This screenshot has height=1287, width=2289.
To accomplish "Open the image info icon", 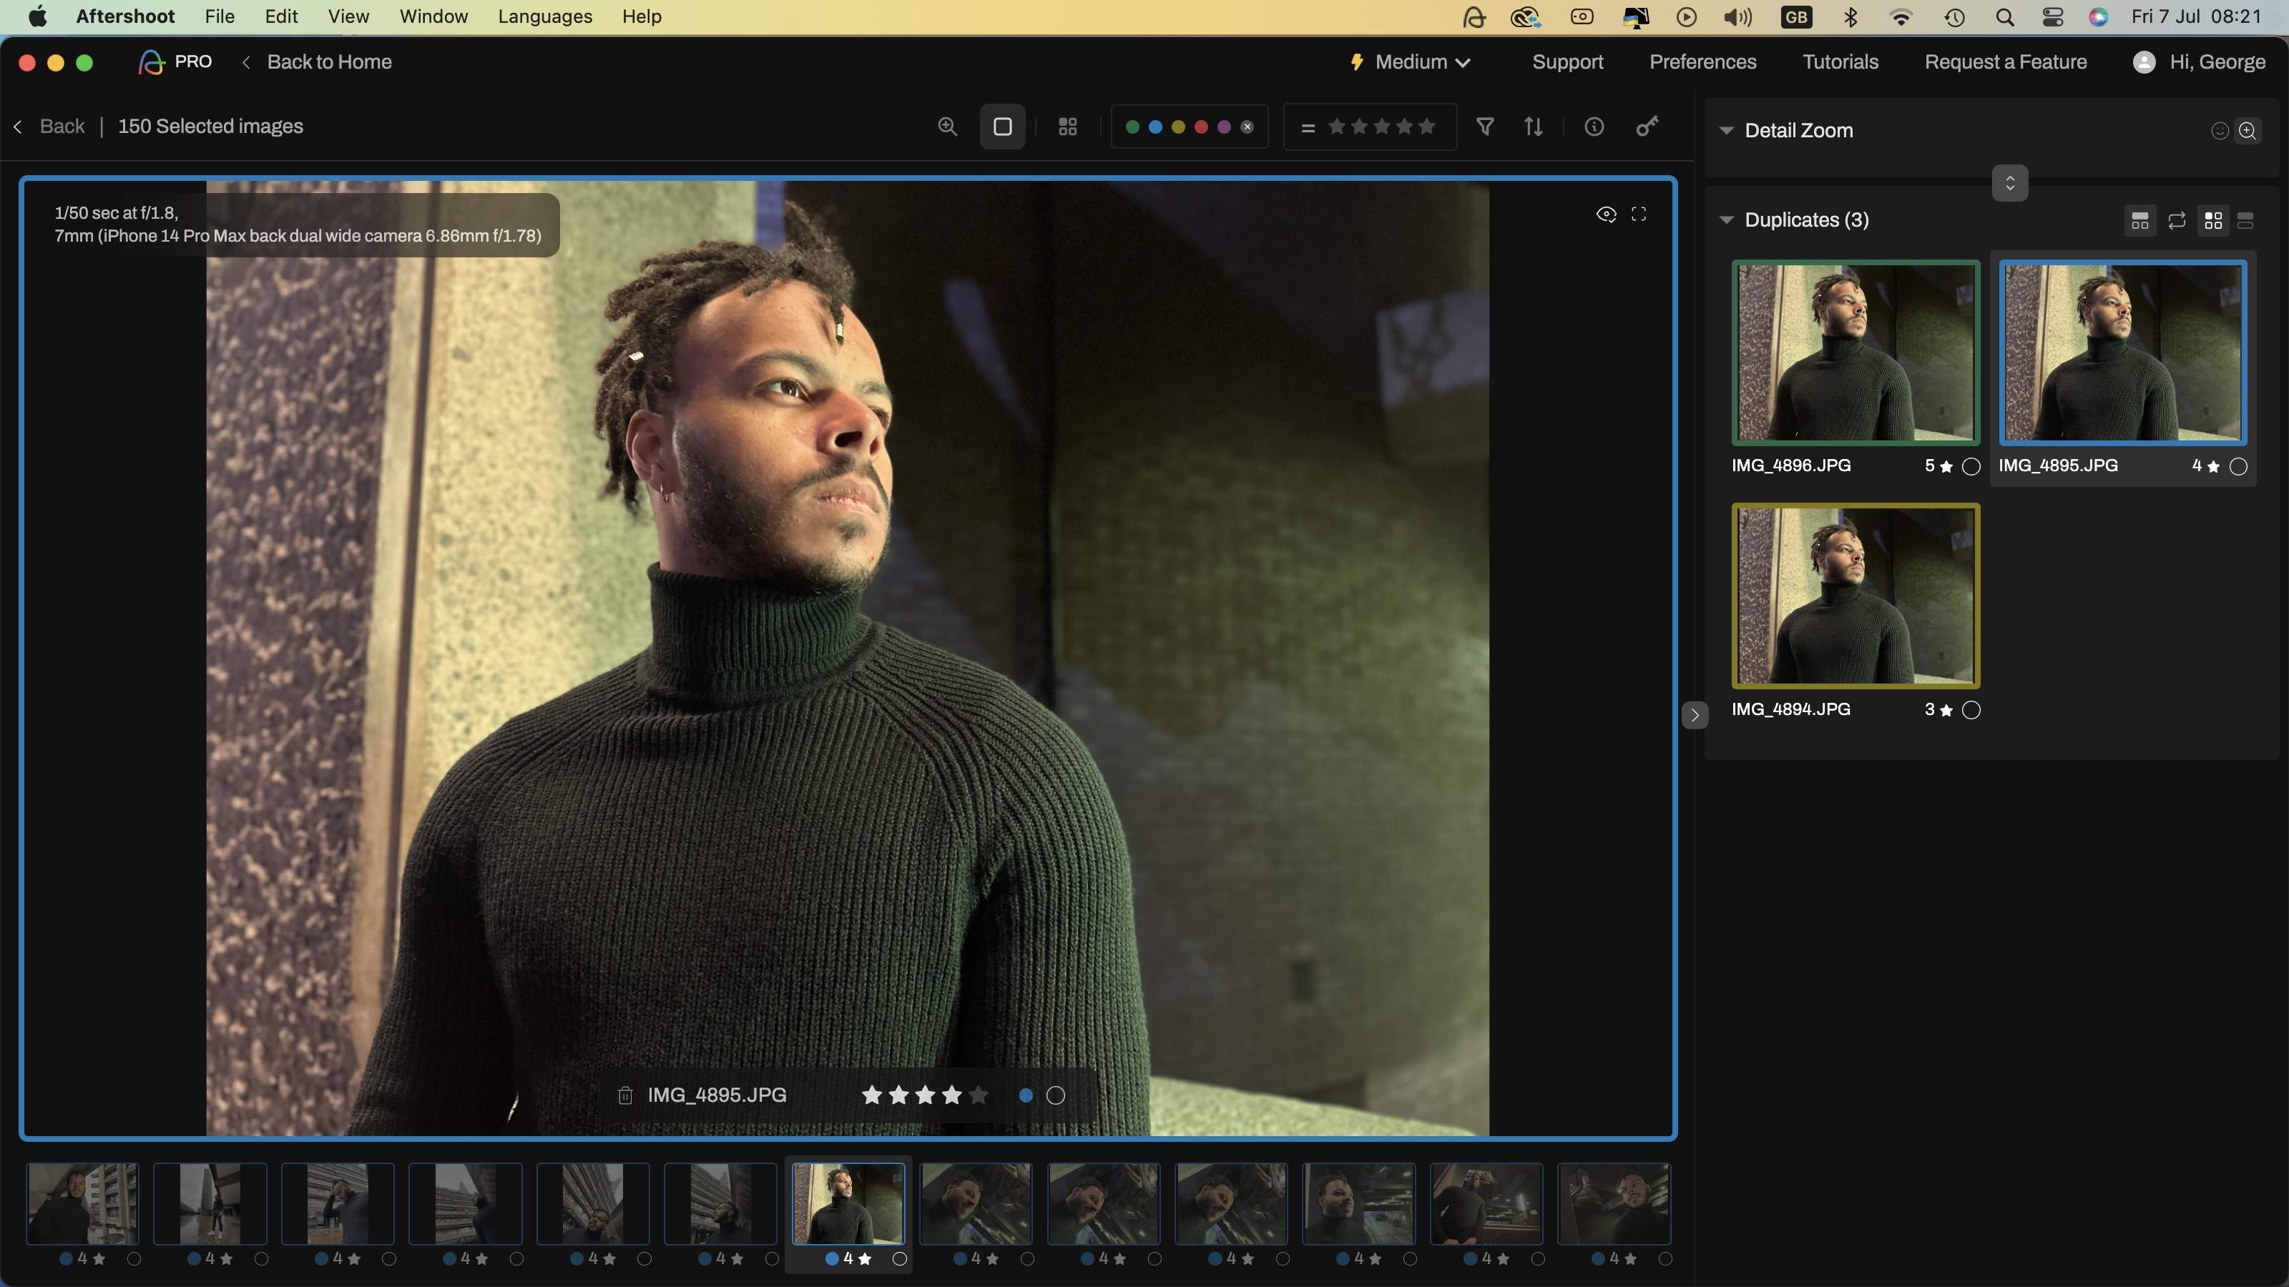I will 1594,127.
